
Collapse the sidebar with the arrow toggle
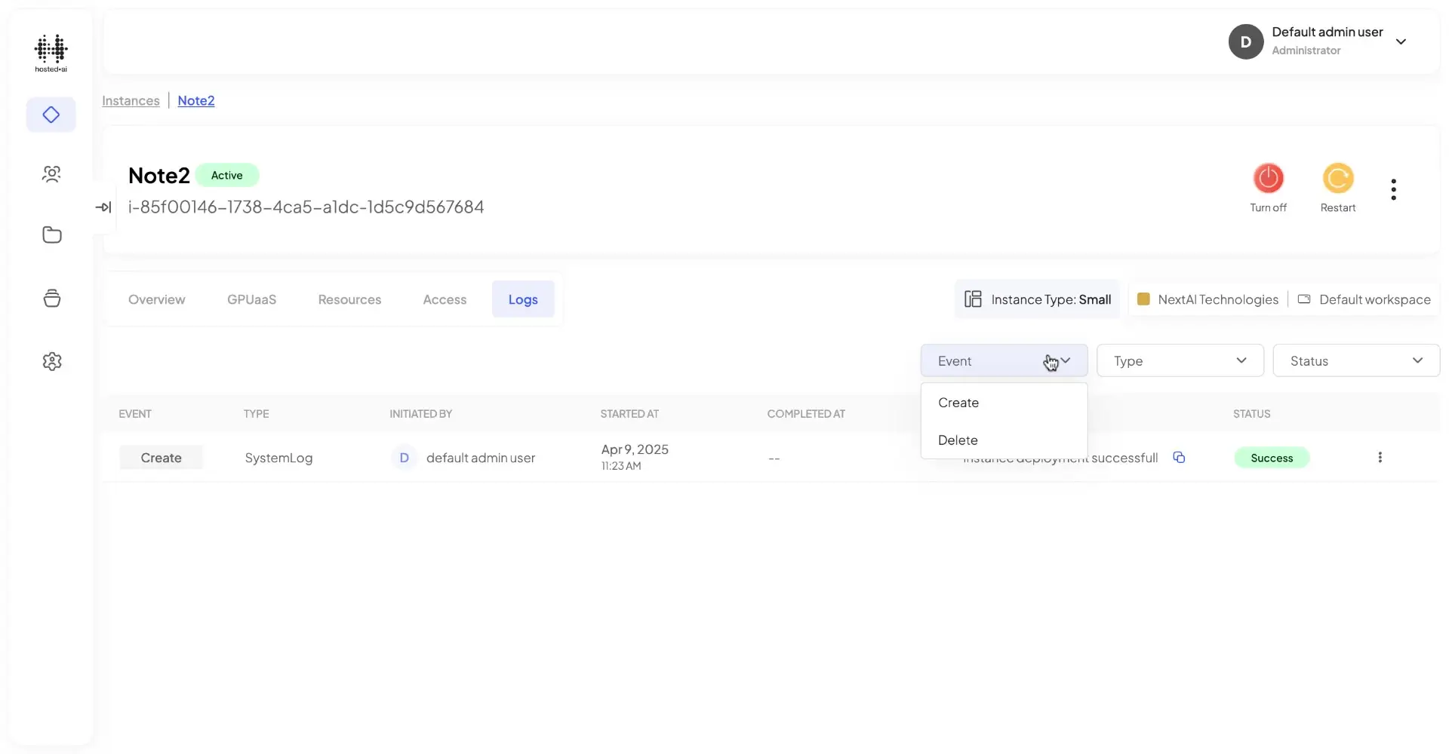click(103, 207)
